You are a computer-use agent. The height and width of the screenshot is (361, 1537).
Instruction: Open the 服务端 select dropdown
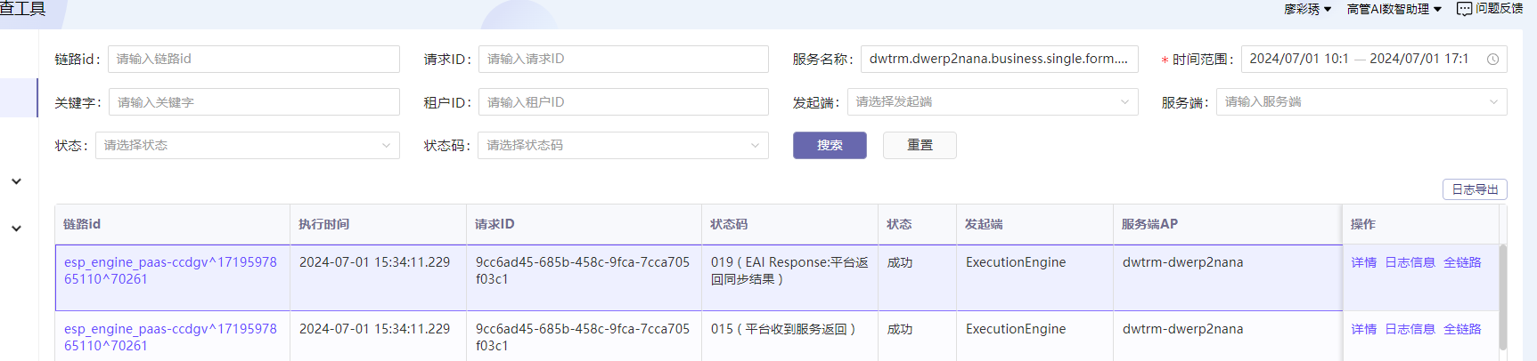(1361, 102)
